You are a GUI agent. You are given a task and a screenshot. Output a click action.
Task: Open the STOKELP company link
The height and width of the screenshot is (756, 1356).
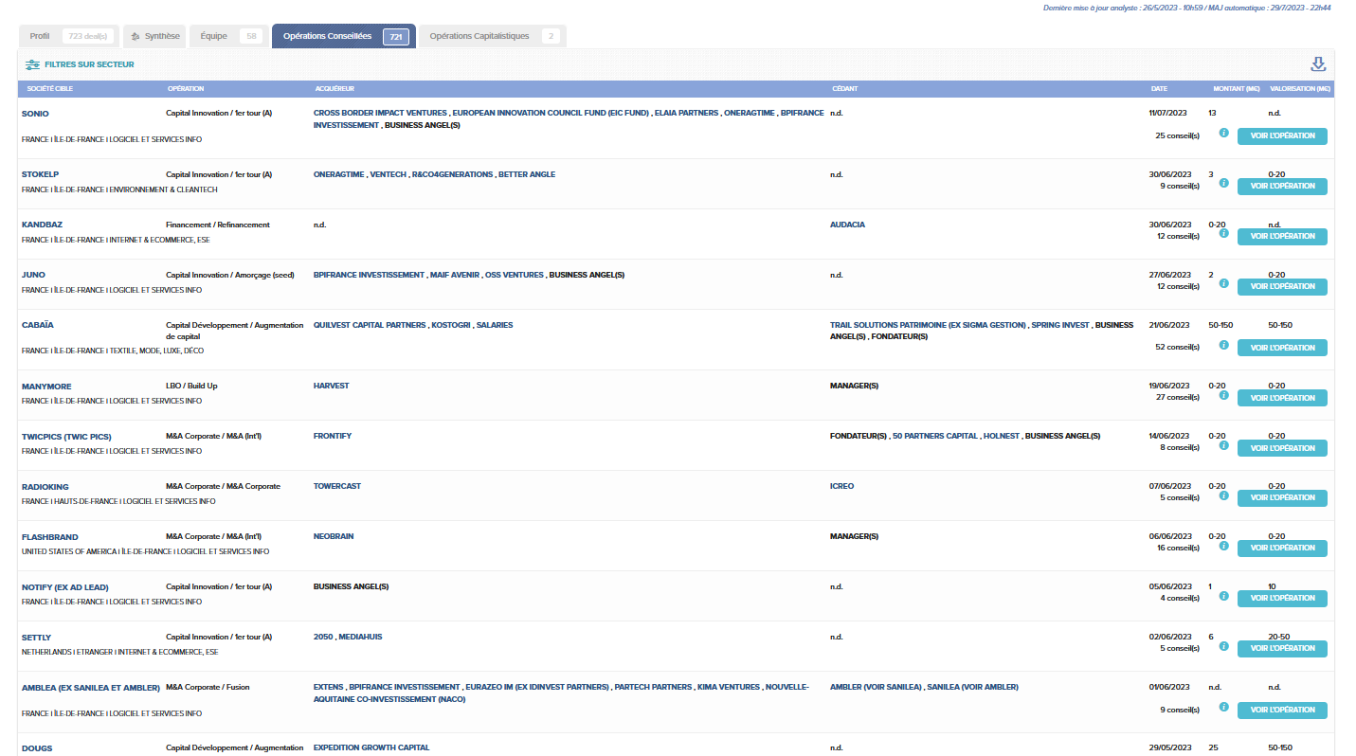point(40,175)
